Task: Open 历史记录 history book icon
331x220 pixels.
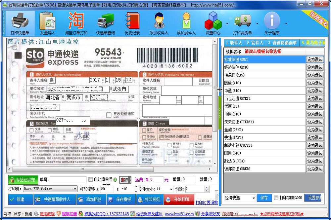Action: (x=132, y=23)
